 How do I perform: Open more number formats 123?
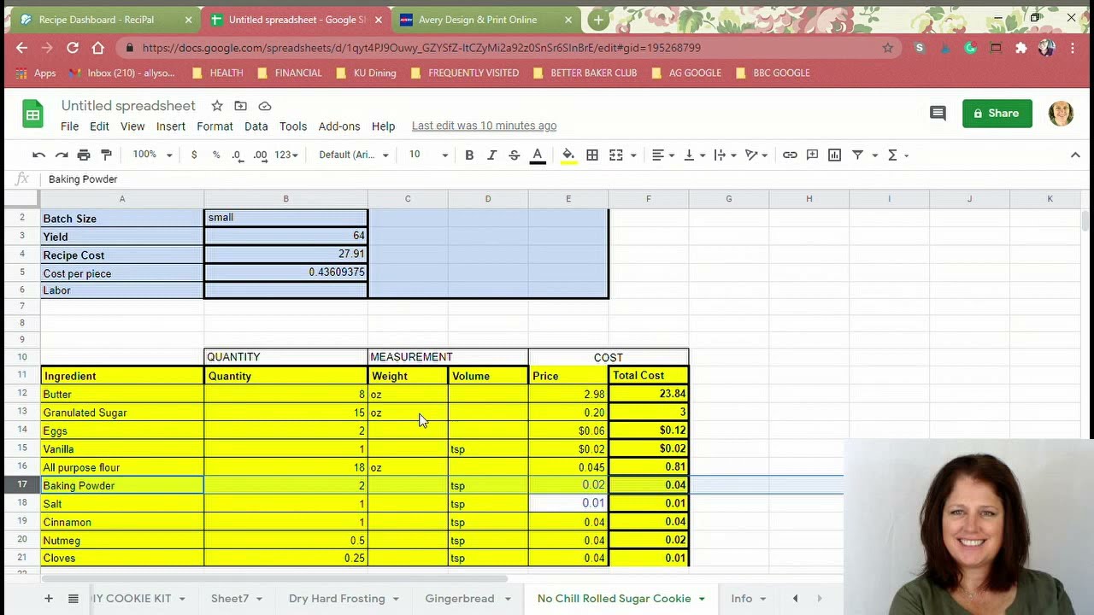click(x=285, y=155)
